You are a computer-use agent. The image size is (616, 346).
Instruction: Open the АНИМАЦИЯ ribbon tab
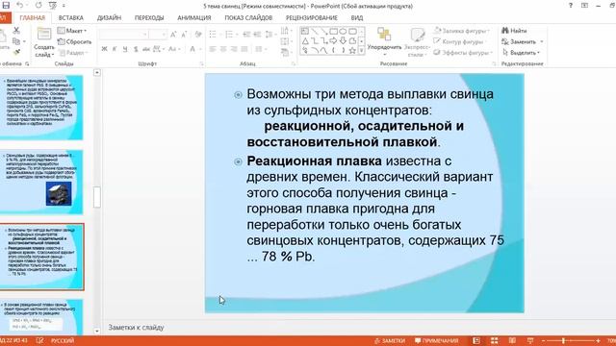[194, 17]
